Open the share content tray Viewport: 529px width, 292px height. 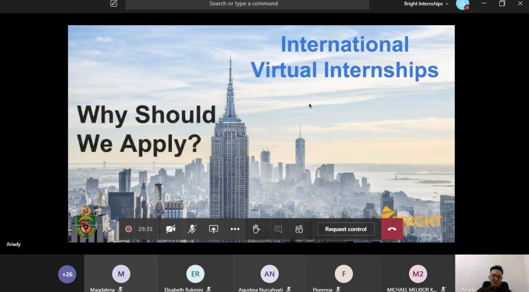coord(213,229)
